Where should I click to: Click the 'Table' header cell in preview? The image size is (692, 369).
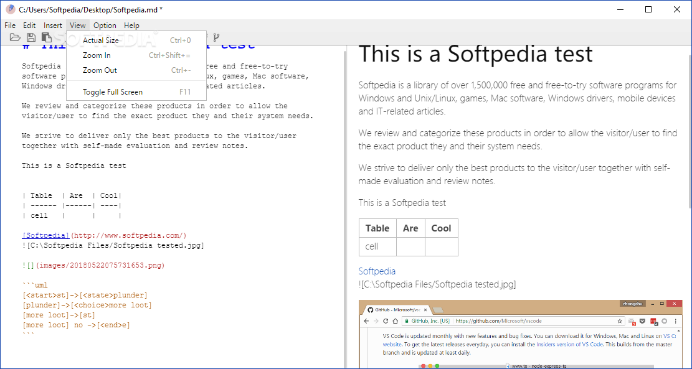377,228
